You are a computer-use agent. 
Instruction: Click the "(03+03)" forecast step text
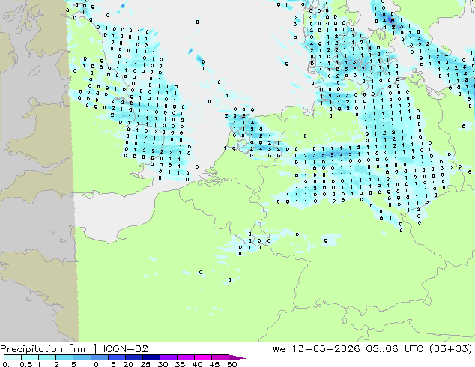[x=450, y=349]
